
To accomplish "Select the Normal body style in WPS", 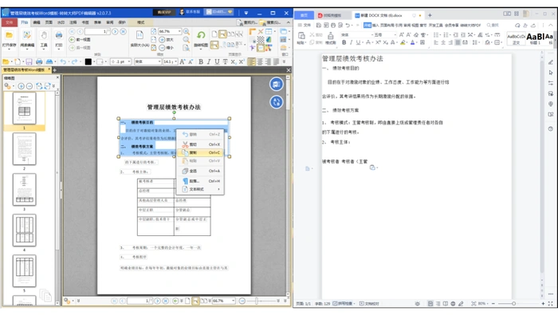I will pos(516,37).
